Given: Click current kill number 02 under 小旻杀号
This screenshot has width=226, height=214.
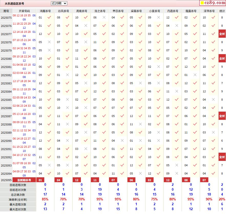Looking at the screenshot, I should (149, 180).
